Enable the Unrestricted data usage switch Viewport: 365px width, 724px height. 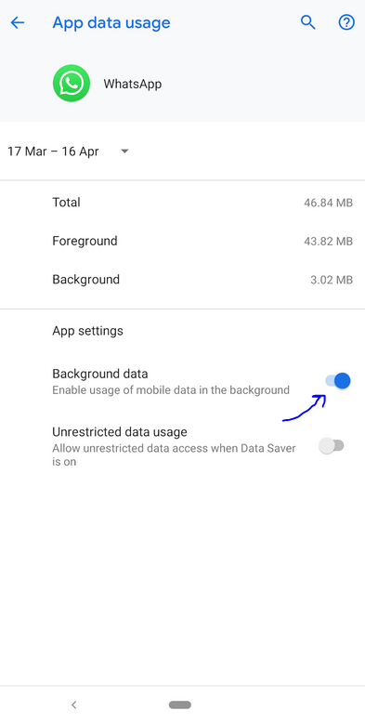(x=332, y=446)
